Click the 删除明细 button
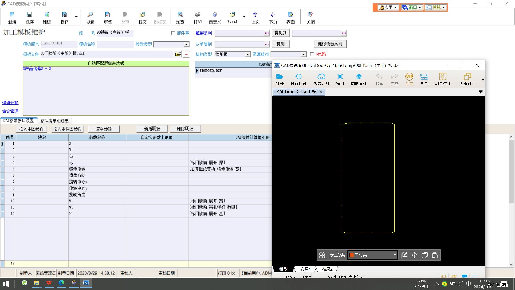Image resolution: width=515 pixels, height=290 pixels. click(185, 129)
